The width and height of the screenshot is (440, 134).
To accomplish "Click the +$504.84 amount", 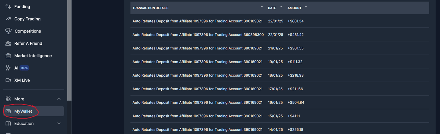I will 296,103.
